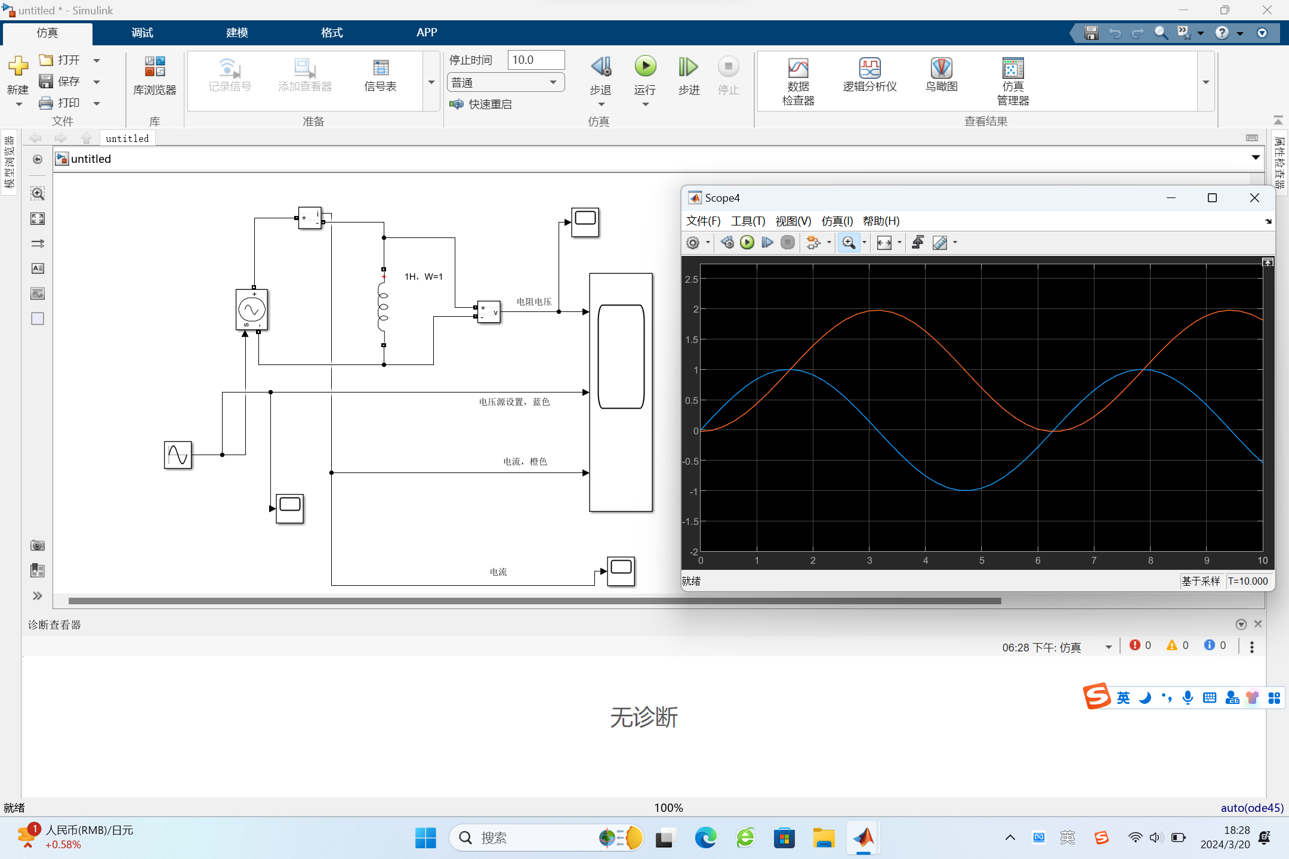Screen dimensions: 1289x859
Task: Click the Signal Table button
Action: (380, 76)
